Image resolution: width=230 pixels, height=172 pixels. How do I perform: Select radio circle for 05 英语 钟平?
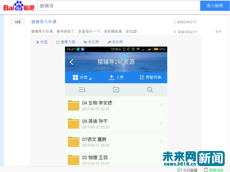click(161, 123)
